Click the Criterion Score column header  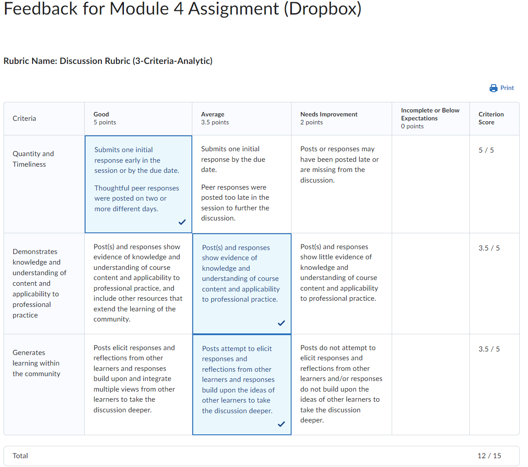[491, 118]
